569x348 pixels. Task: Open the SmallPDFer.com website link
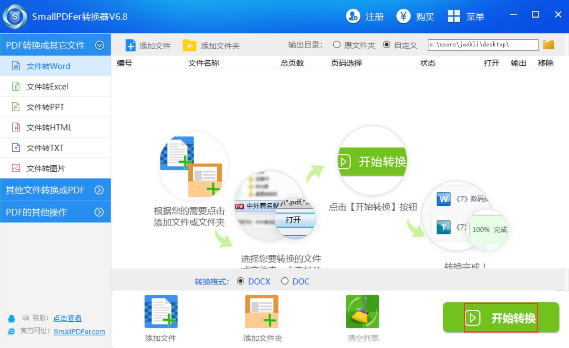[x=79, y=332]
